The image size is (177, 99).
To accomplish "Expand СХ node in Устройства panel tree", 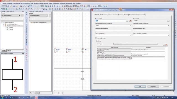I will tap(30, 23).
